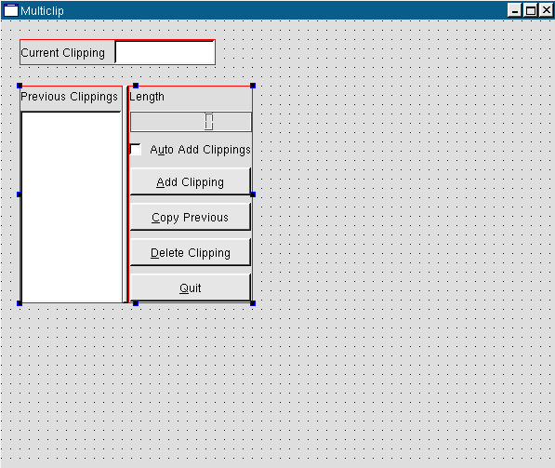Click the Copy Previous button
555x468 pixels.
[x=191, y=217]
